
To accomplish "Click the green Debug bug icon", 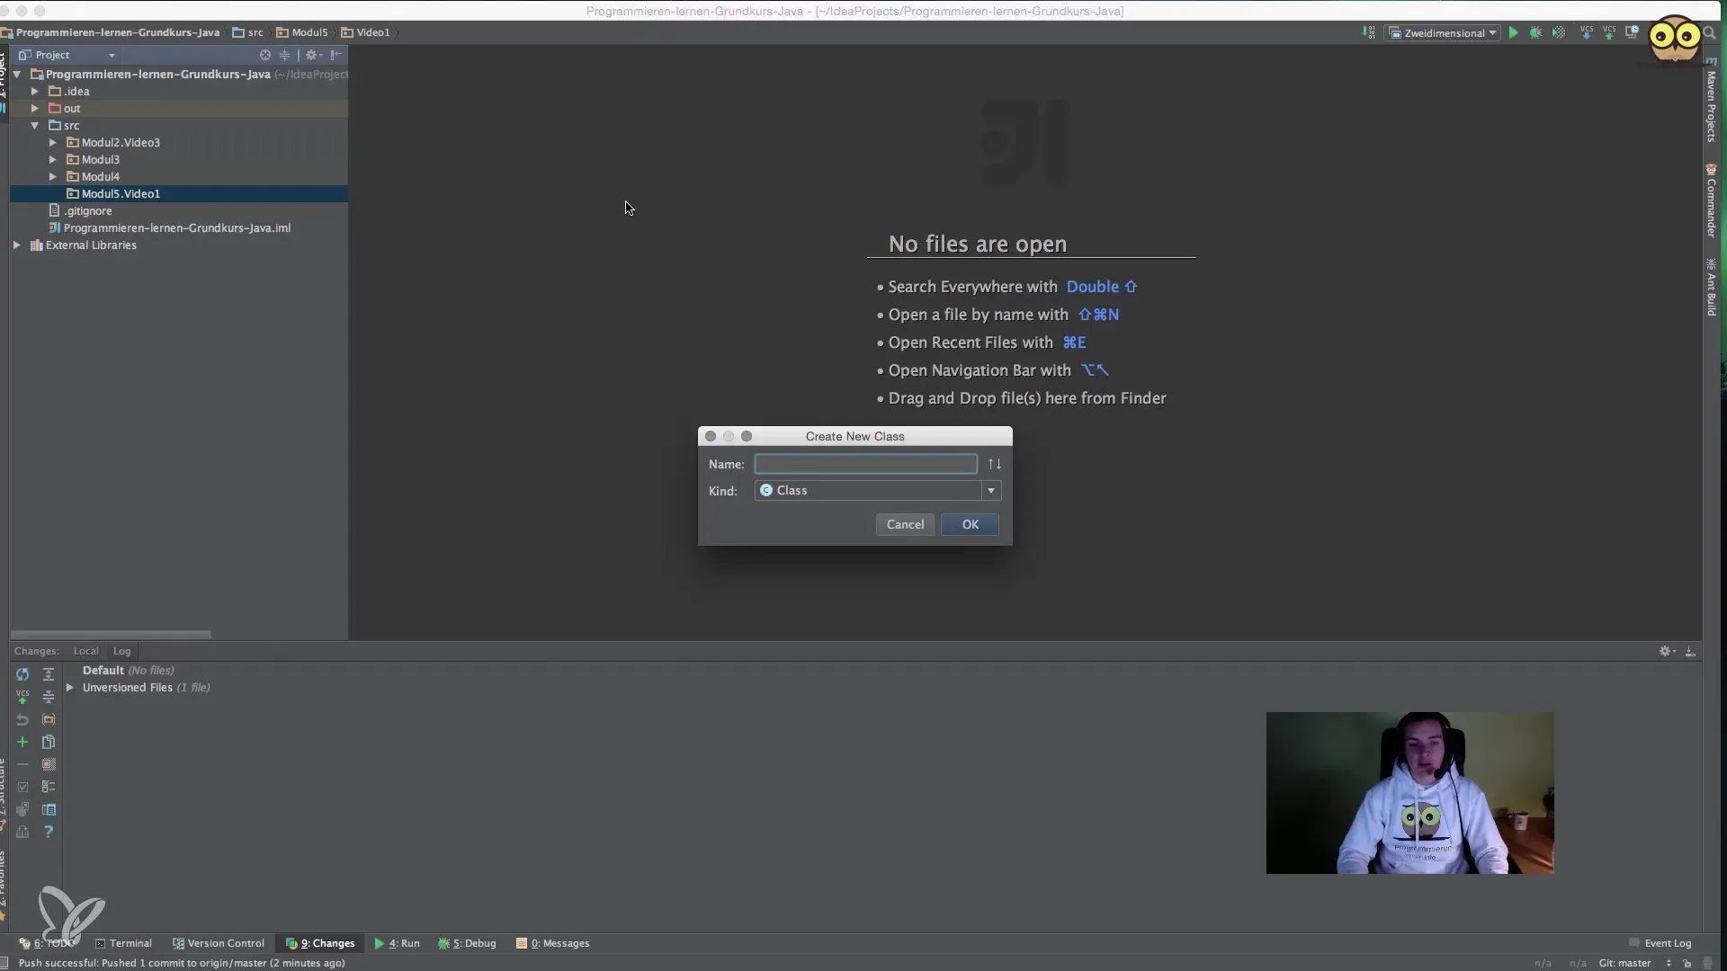I will (1536, 33).
